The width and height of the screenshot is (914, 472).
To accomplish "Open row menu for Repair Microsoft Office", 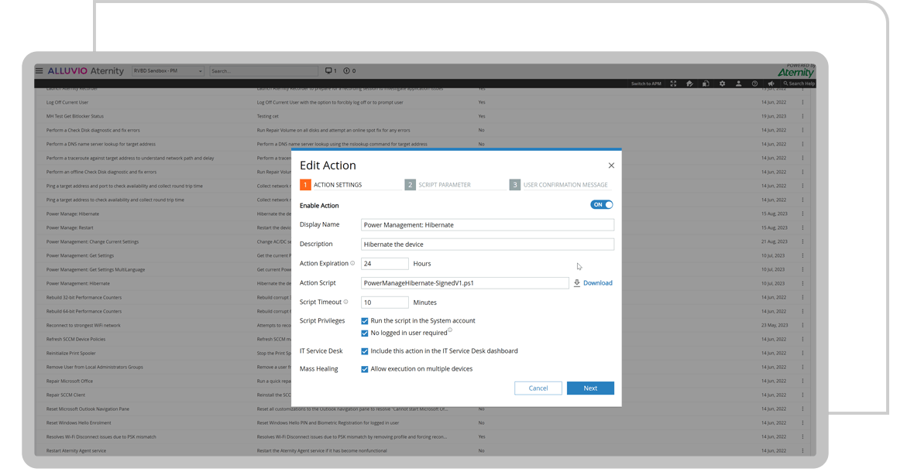I will coord(802,381).
